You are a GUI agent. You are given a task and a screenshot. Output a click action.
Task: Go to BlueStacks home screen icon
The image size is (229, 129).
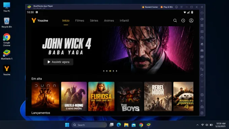click(202, 107)
